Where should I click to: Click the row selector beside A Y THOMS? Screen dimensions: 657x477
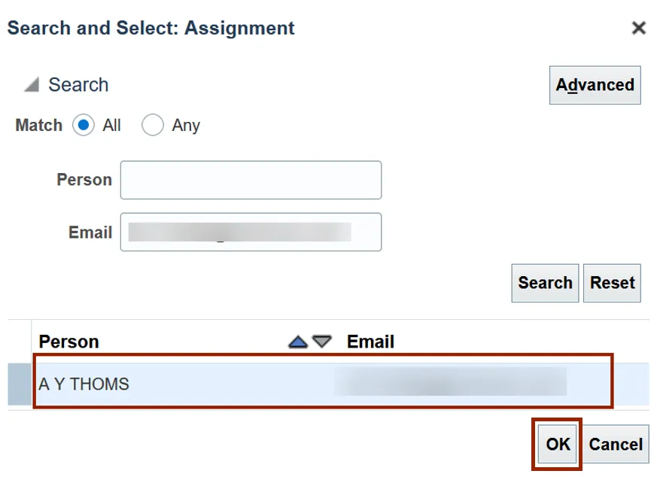click(x=20, y=384)
